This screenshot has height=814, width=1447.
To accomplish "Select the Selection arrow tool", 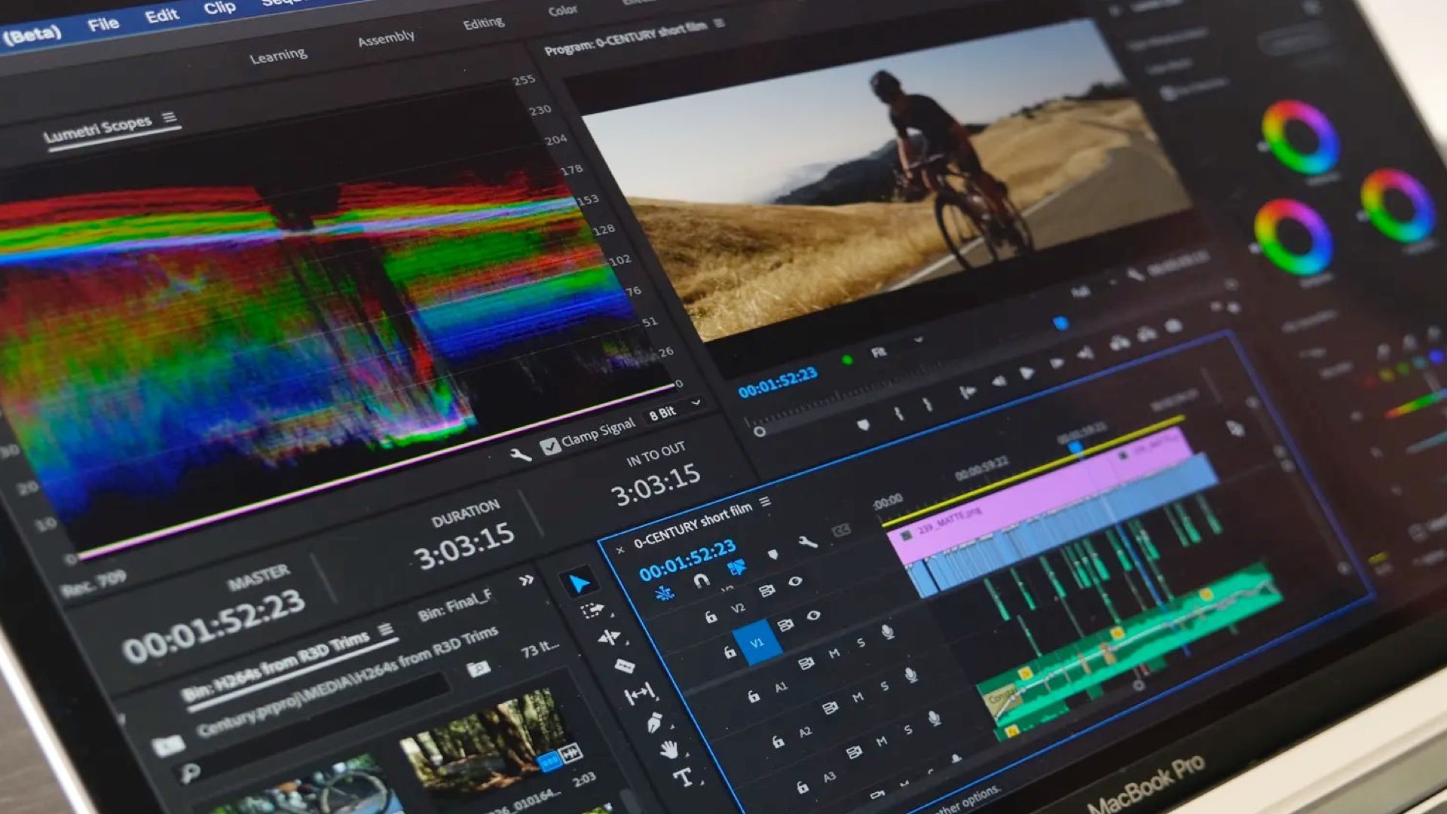I will tap(579, 583).
